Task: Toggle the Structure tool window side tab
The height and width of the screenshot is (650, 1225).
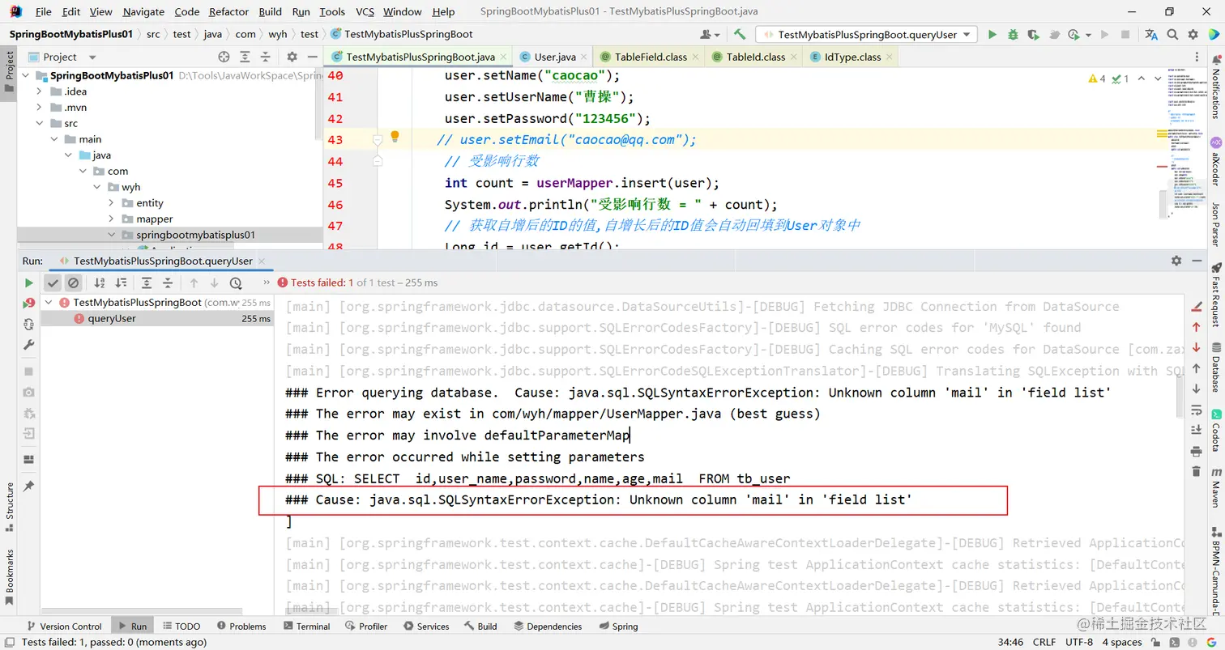Action: coord(10,507)
